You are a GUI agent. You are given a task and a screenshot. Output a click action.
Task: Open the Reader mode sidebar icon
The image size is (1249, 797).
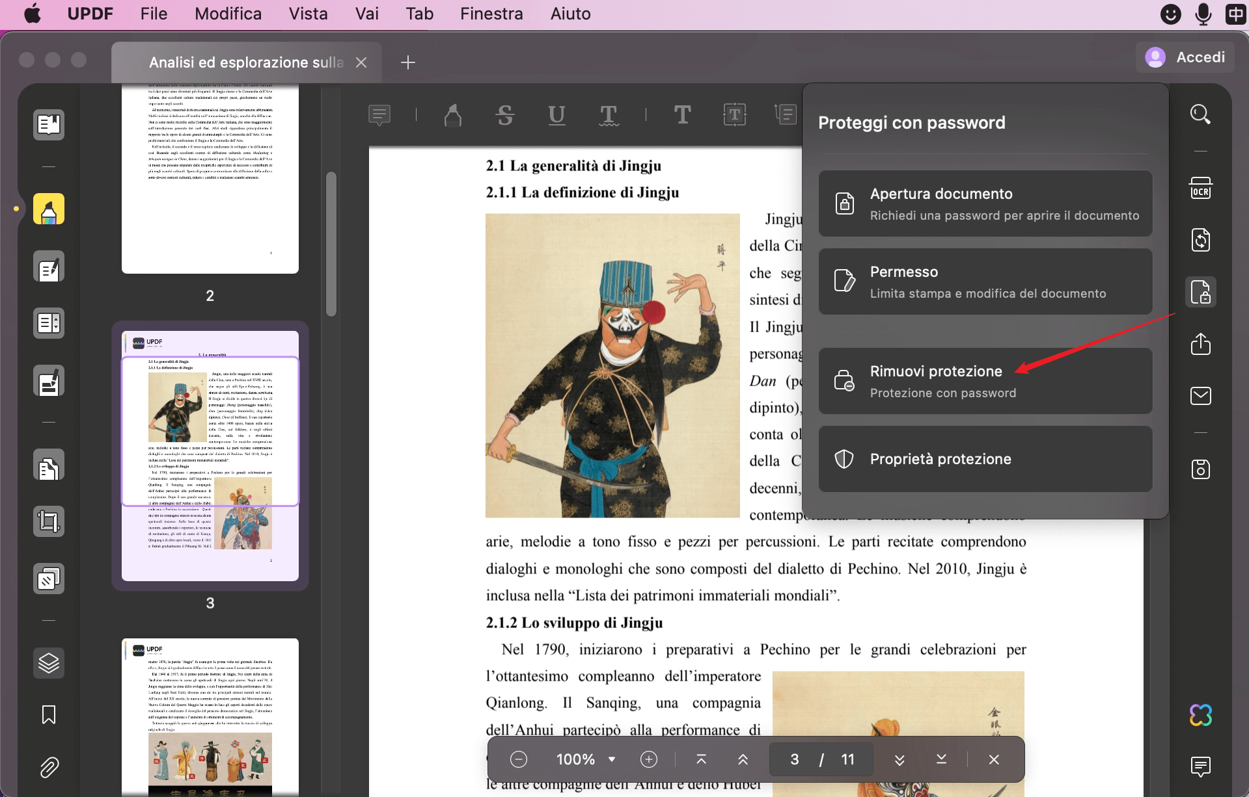(x=49, y=124)
